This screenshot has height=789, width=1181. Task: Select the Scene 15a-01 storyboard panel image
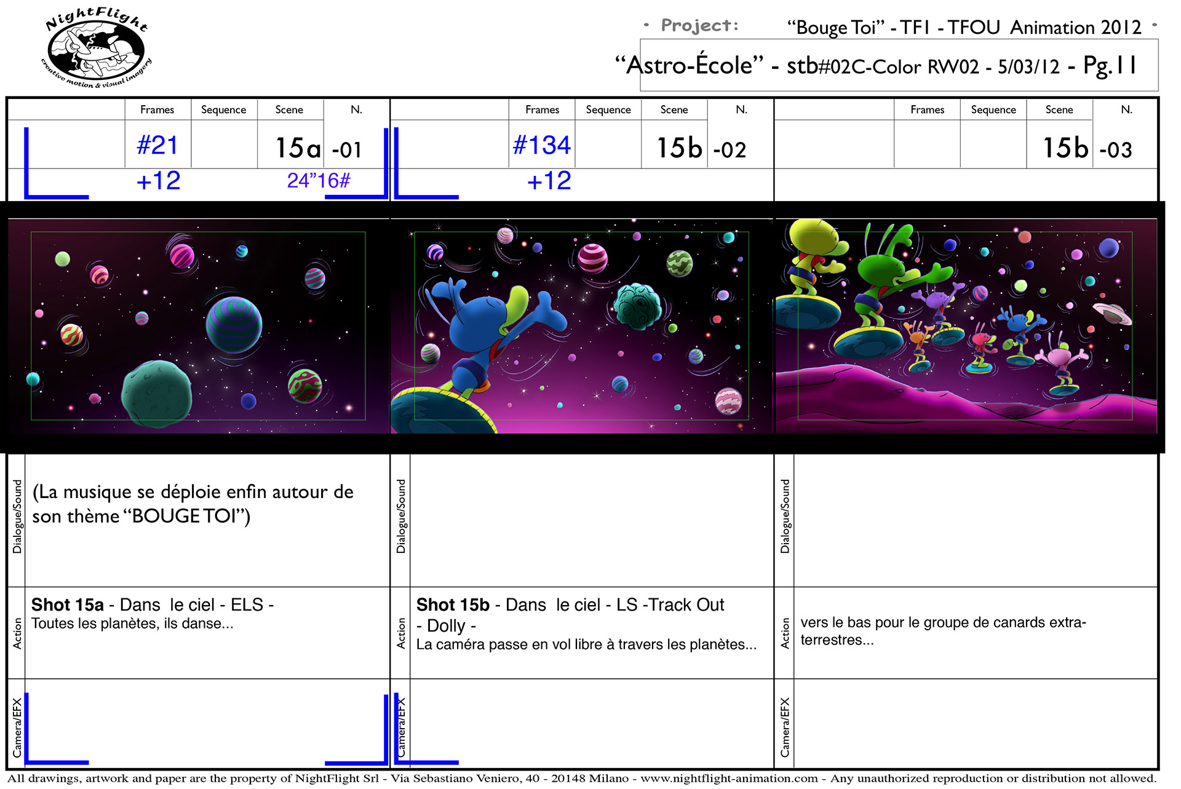(198, 326)
